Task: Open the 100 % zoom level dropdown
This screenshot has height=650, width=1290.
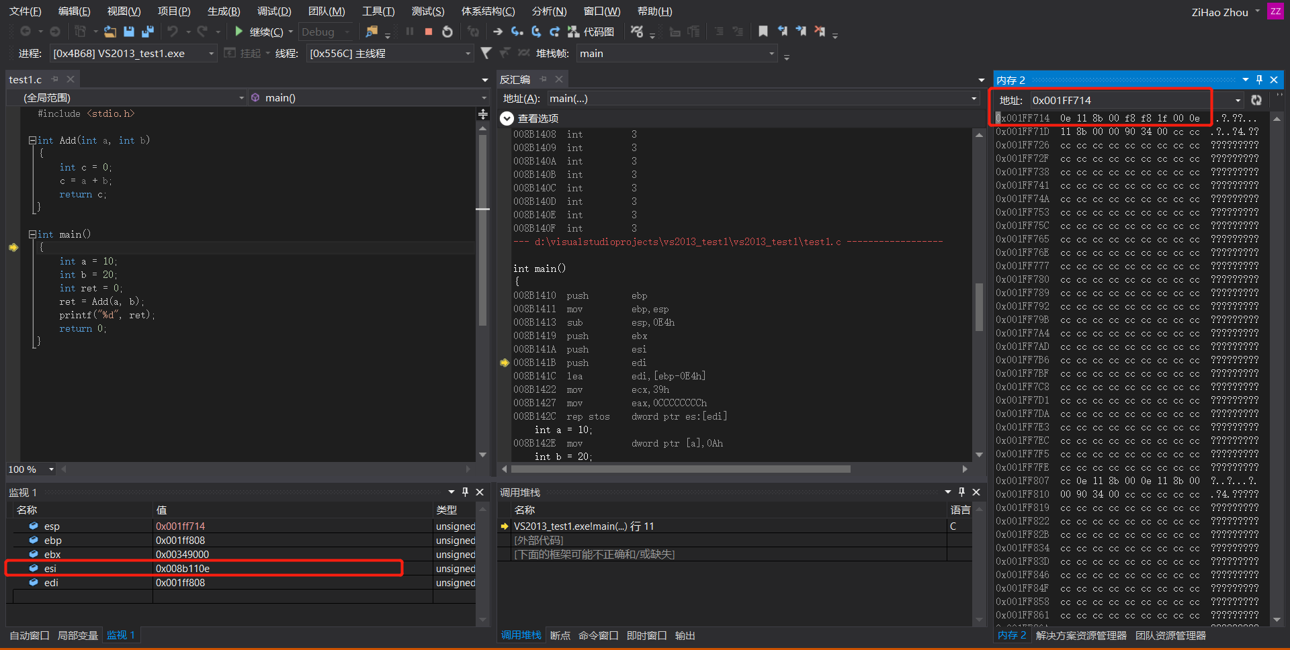Action: click(51, 469)
